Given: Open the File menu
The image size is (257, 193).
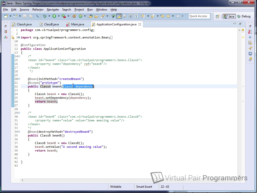Looking at the screenshot, I should [6, 10].
